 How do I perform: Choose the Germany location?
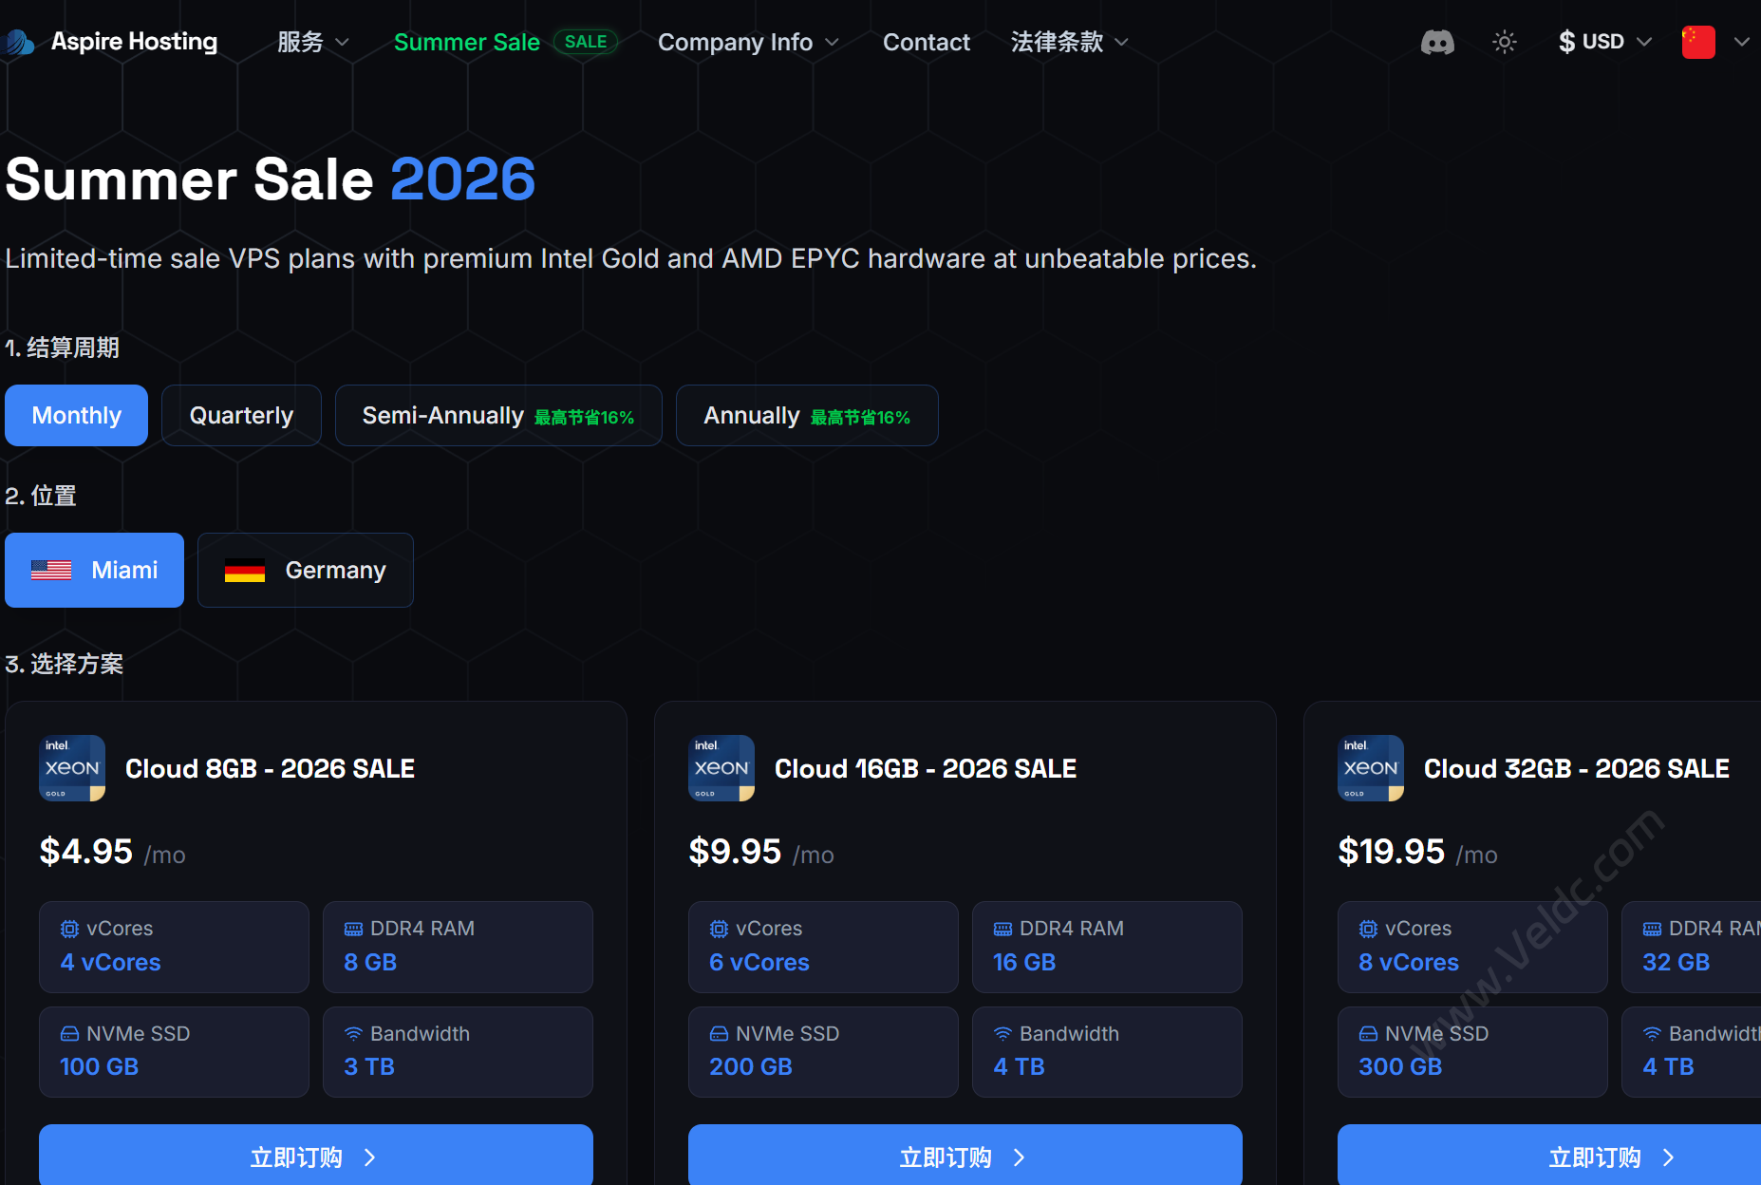pyautogui.click(x=306, y=570)
